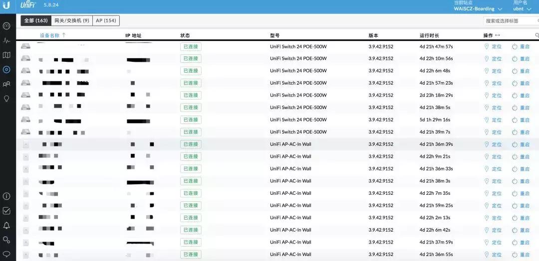Click locate icon for 2d 23h 18m 29s row
Screen dimensions: 539x261
click(x=487, y=95)
